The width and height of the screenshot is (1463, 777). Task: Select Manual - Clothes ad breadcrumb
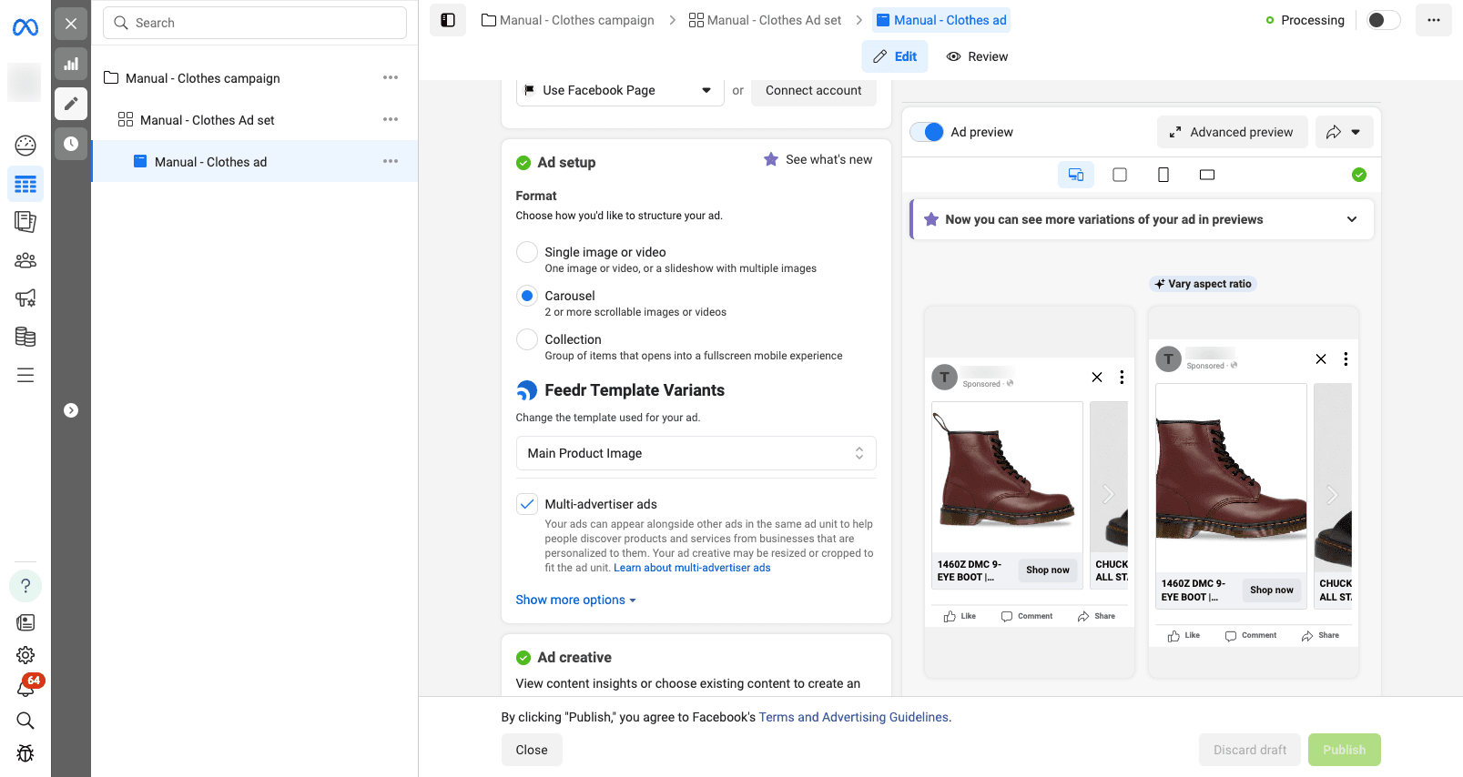941,20
